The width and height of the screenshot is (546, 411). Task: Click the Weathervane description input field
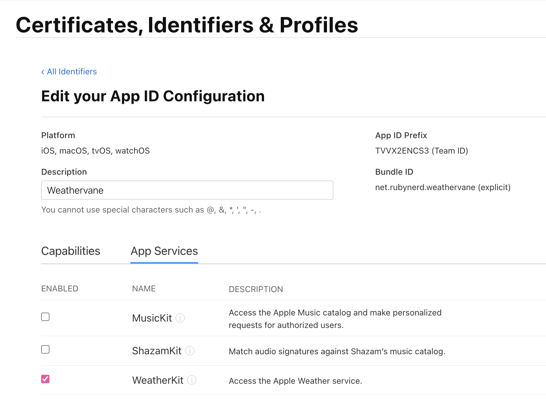pyautogui.click(x=187, y=190)
